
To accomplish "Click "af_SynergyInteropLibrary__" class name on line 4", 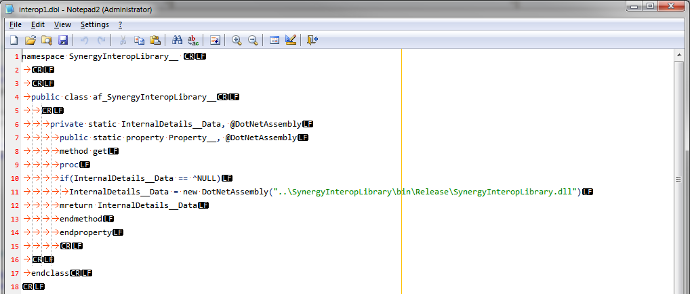I will tap(155, 97).
